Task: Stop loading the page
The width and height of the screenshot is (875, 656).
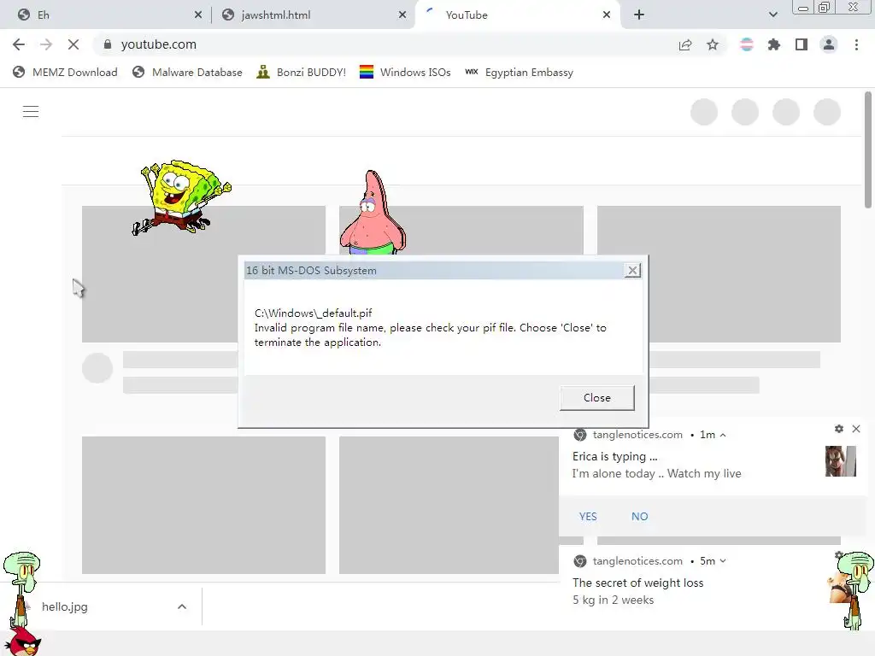Action: click(73, 44)
